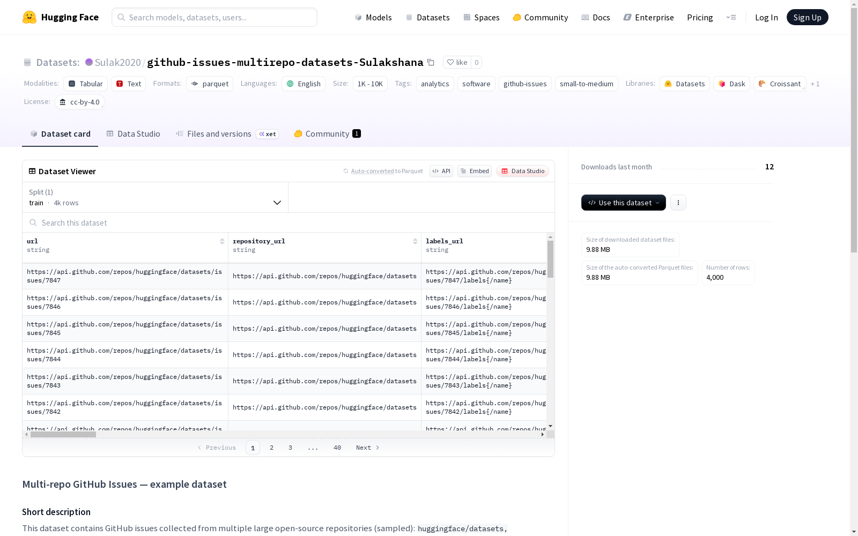858x536 pixels.
Task: Focus the top search models field
Action: tap(214, 17)
